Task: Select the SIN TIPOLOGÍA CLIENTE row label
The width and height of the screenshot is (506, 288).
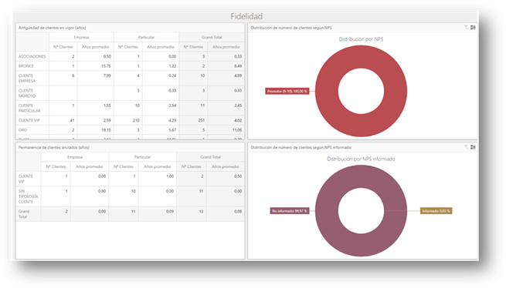Action: click(x=28, y=196)
